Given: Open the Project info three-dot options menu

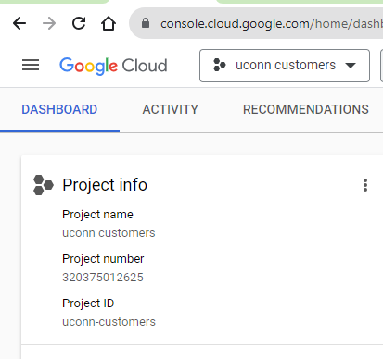Looking at the screenshot, I should coord(365,185).
